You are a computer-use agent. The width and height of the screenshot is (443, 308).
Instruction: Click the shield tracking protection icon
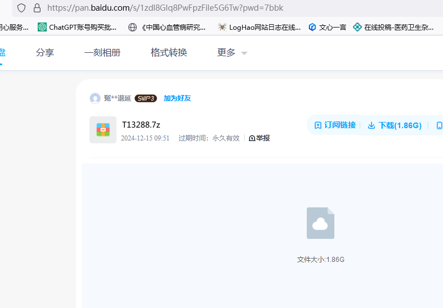point(21,8)
